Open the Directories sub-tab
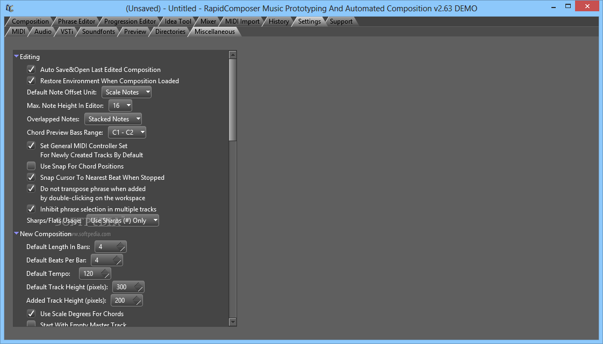The width and height of the screenshot is (603, 344). [x=170, y=32]
